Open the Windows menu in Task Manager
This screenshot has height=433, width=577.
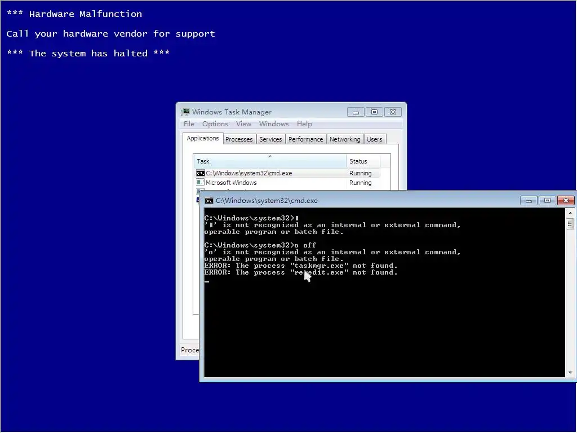click(274, 124)
